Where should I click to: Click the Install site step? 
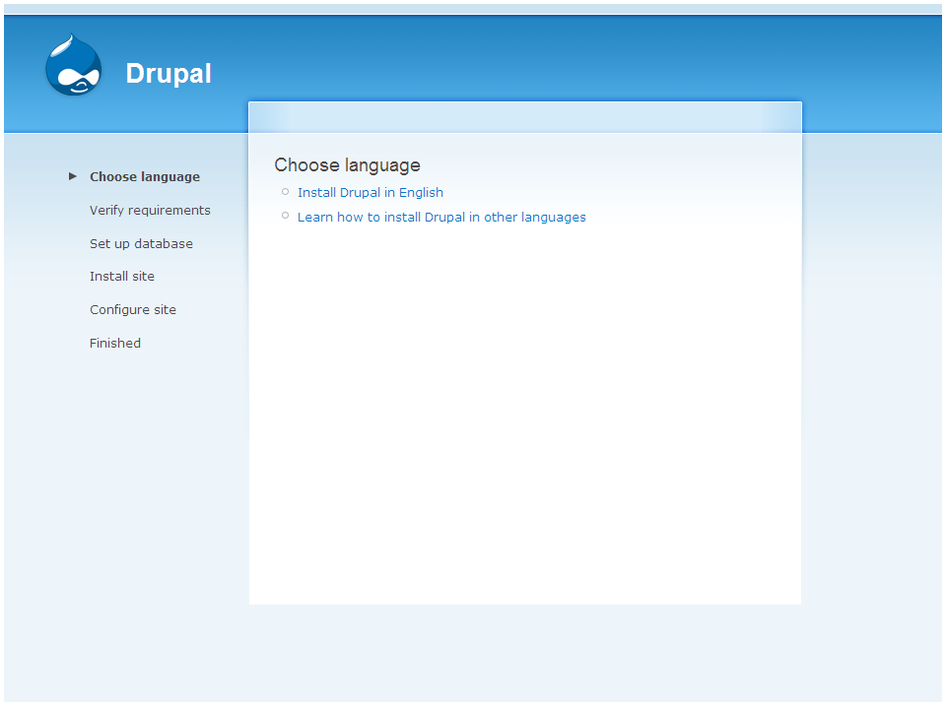coord(122,276)
